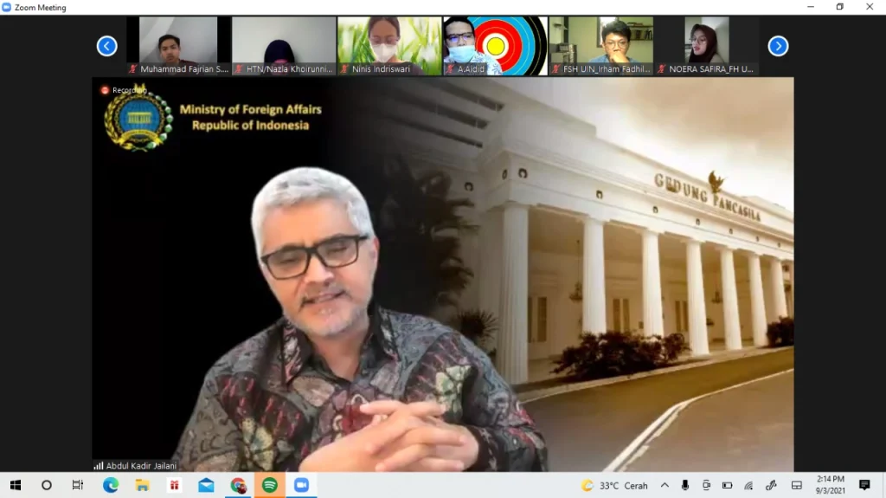The height and width of the screenshot is (498, 886).
Task: Click the microphone icon in the system tray
Action: (x=685, y=485)
